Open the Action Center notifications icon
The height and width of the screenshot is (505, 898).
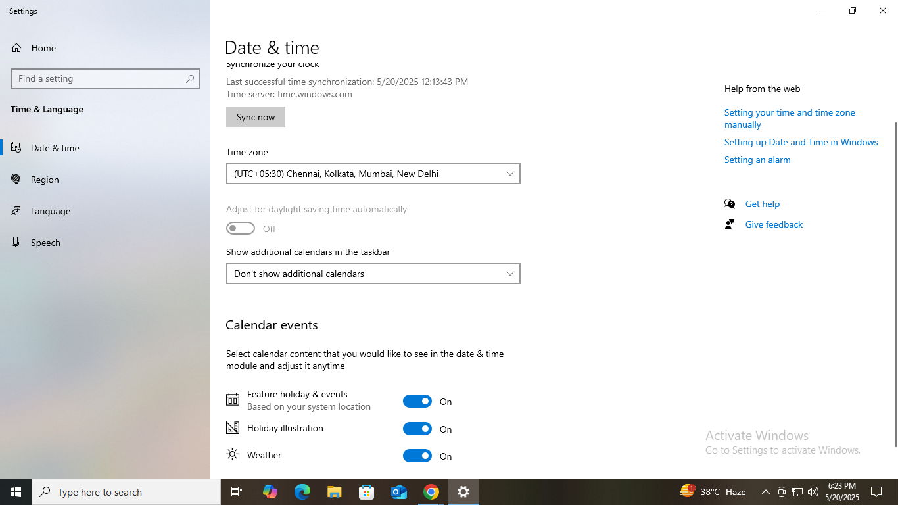pos(876,492)
